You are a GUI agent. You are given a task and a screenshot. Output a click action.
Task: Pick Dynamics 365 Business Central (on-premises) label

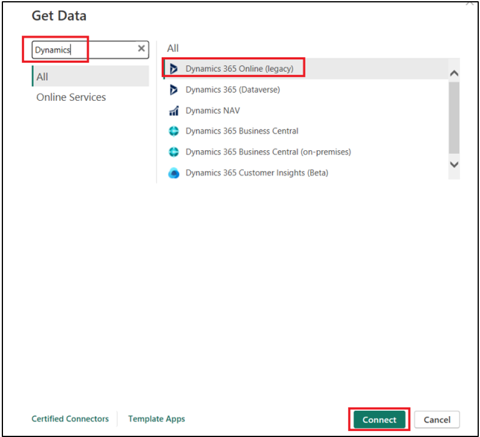(x=268, y=152)
